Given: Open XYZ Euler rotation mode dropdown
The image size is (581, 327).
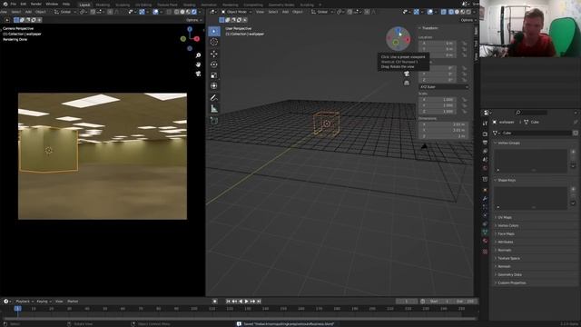Looking at the screenshot, I should click(x=444, y=87).
